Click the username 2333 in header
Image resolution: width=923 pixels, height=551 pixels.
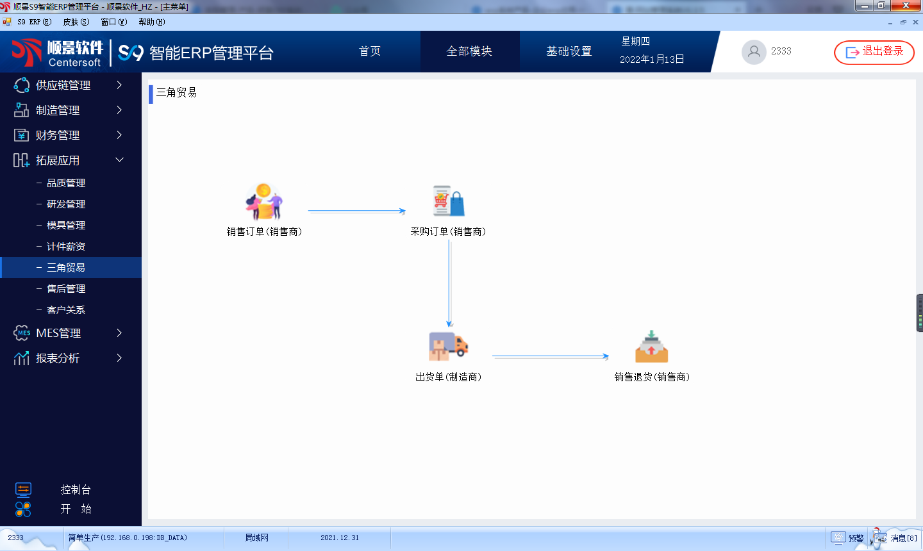pyautogui.click(x=781, y=51)
